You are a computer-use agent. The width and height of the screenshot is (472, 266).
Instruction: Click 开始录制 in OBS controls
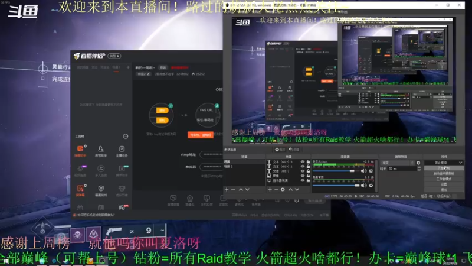pyautogui.click(x=444, y=168)
